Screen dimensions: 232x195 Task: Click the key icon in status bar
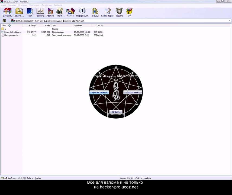[x=6, y=178]
